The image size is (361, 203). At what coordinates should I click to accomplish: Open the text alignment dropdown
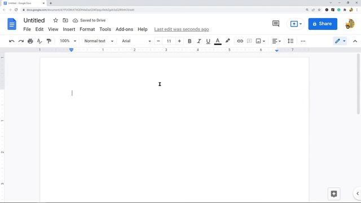[276, 41]
